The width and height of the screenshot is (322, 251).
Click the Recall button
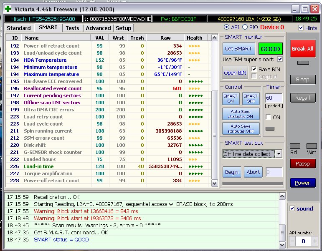303,98
